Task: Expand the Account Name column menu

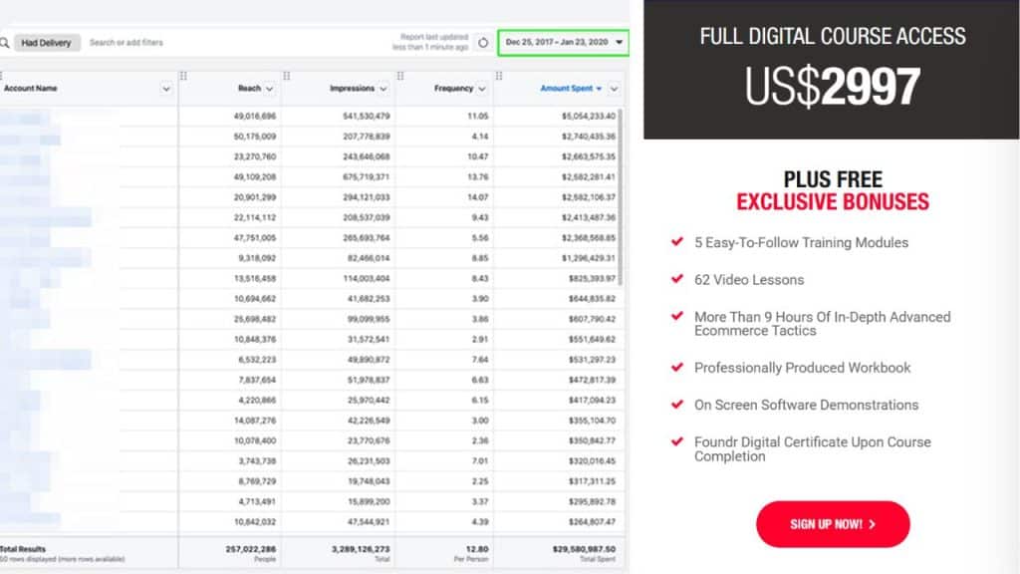Action: click(165, 89)
